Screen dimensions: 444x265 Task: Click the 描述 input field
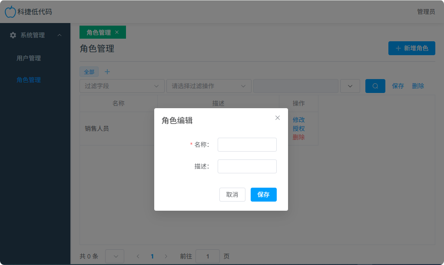coord(247,166)
